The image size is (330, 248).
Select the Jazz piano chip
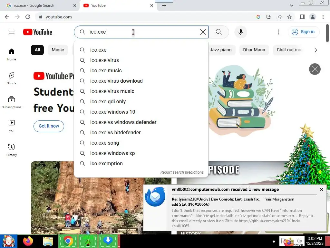[220, 50]
